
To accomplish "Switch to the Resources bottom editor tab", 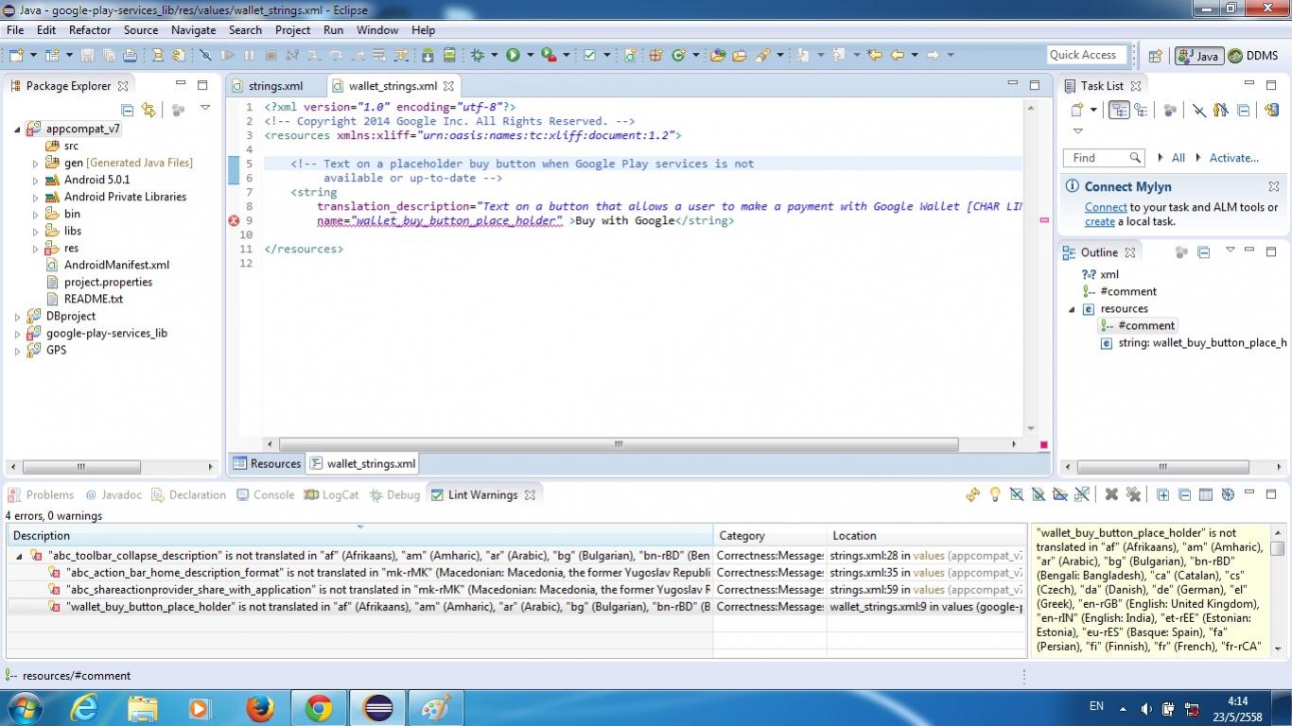I will coord(267,463).
